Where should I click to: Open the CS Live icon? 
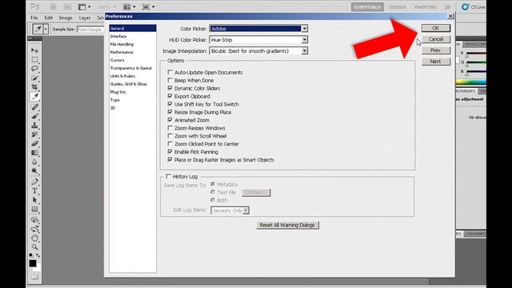466,7
